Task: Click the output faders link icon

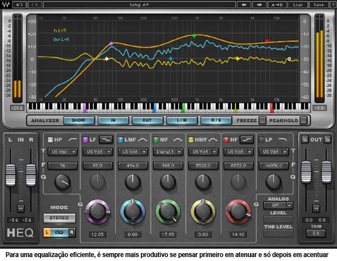Action: coord(316,208)
